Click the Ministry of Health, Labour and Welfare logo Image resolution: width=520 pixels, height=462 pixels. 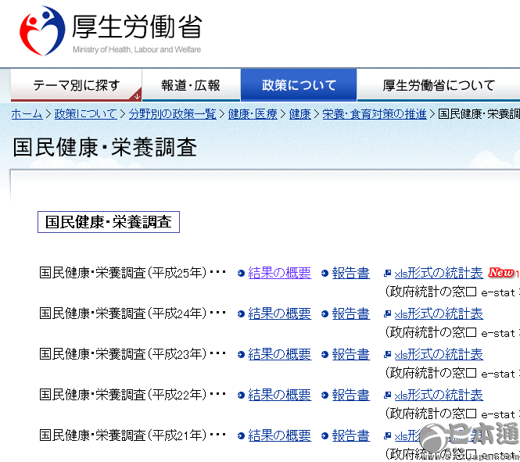click(110, 31)
